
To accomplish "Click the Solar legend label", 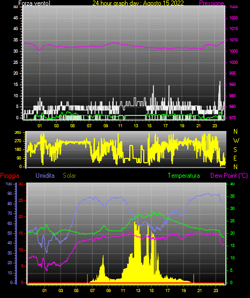I will [70, 176].
